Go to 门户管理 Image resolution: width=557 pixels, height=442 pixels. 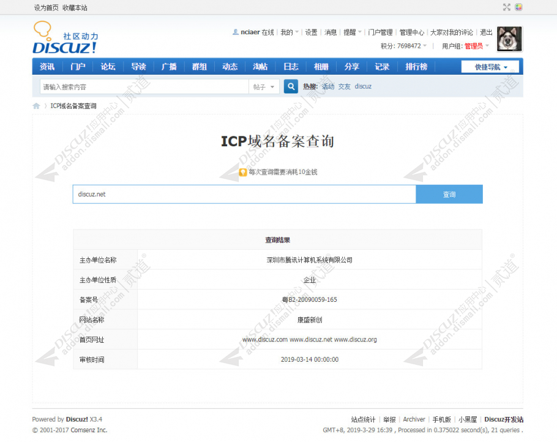pyautogui.click(x=380, y=32)
